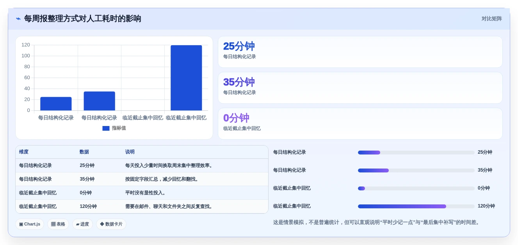
Task: Click the table's 0分钟 data cell
Action: coord(86,193)
